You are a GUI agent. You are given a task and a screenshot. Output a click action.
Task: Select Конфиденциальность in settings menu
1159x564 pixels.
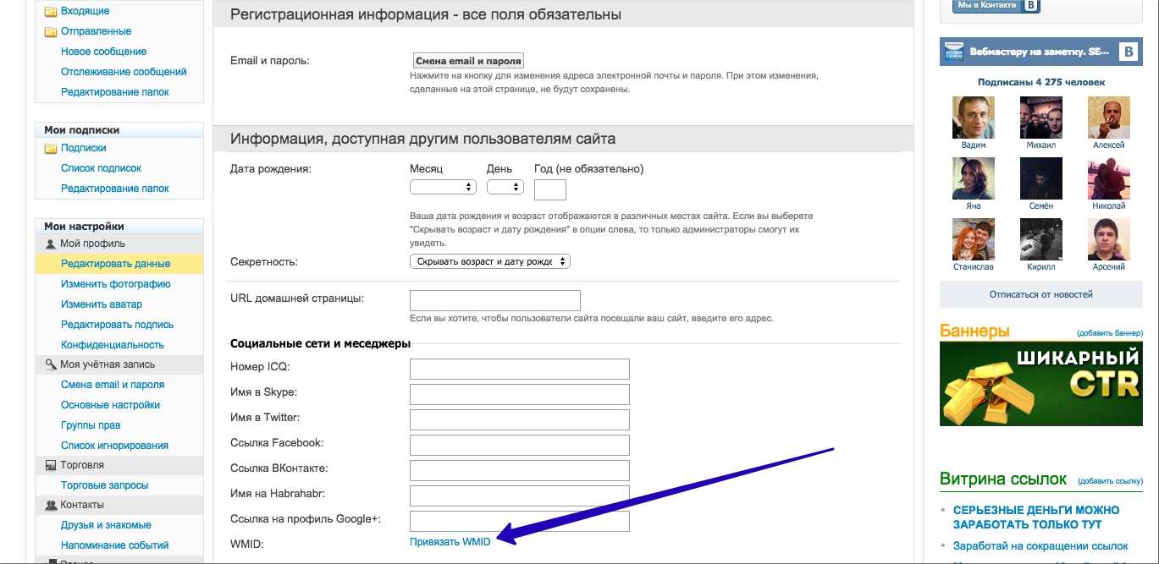[x=112, y=345]
